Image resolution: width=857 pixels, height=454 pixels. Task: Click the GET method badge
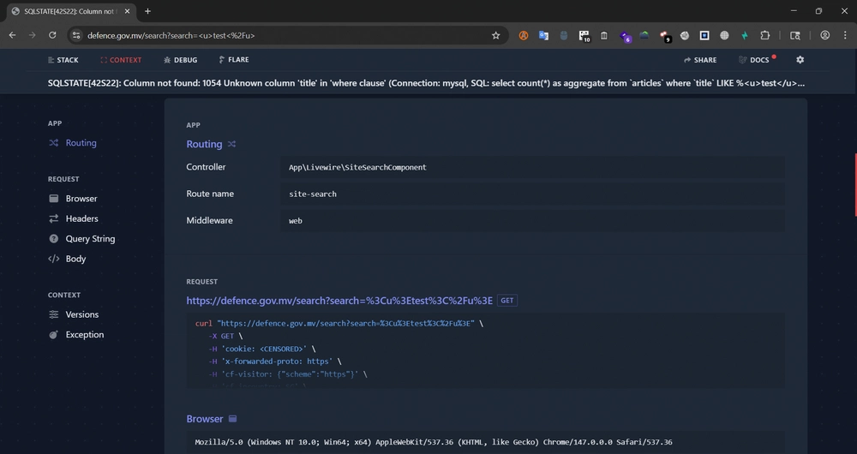[x=507, y=301]
